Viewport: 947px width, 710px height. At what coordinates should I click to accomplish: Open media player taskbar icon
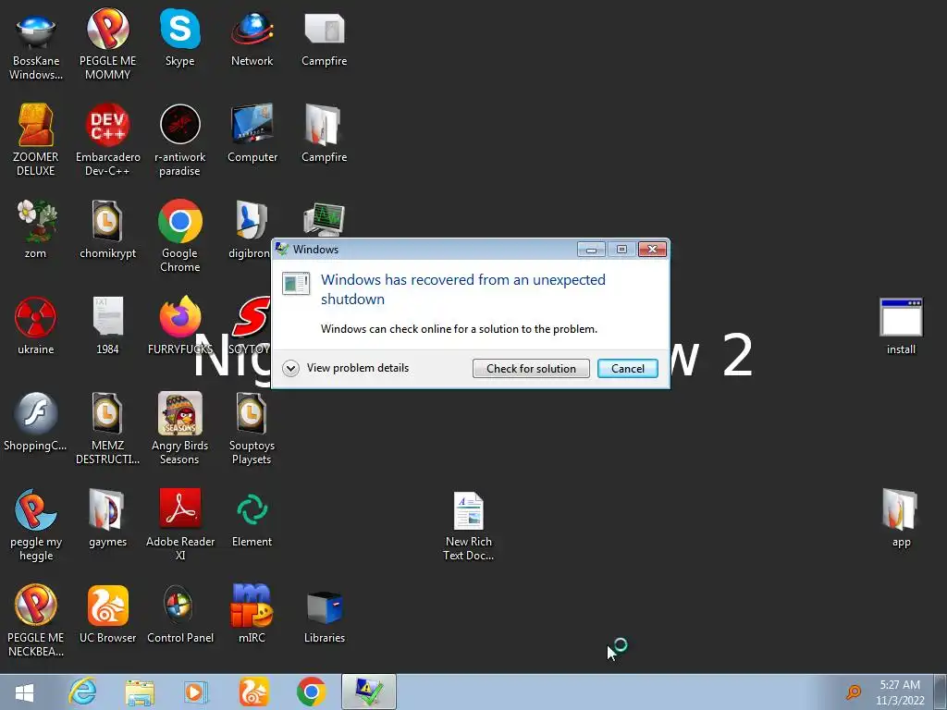(x=195, y=692)
